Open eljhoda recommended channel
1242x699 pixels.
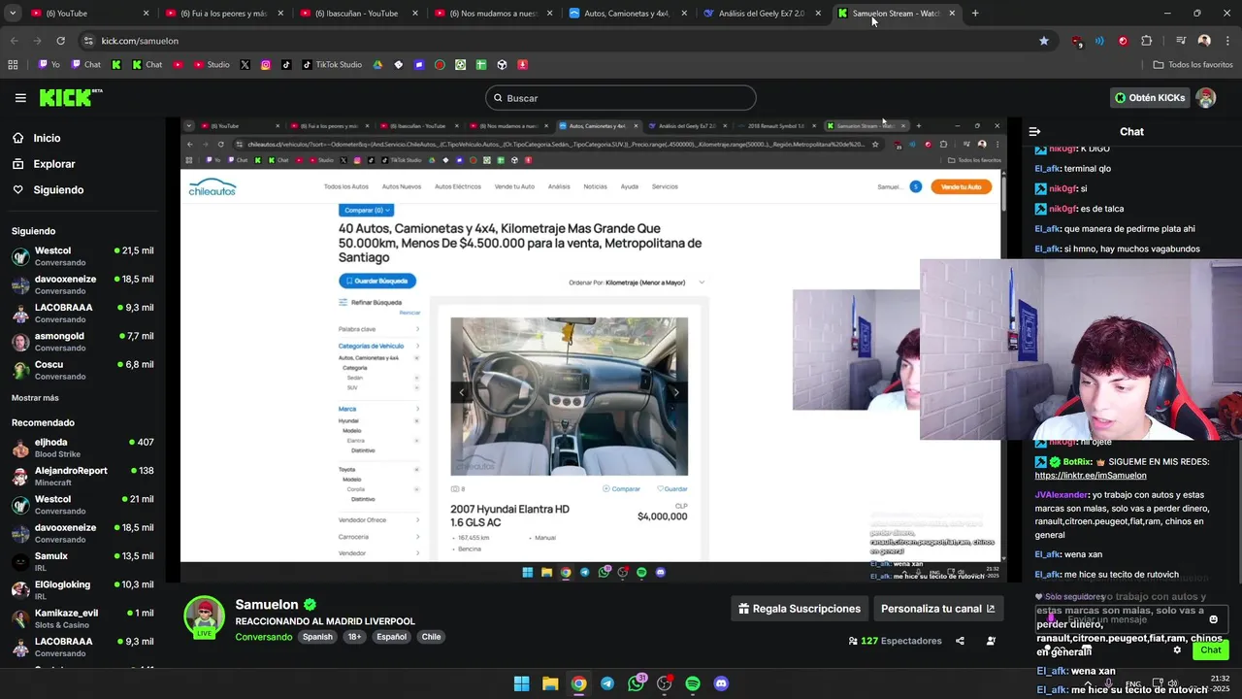pos(82,448)
